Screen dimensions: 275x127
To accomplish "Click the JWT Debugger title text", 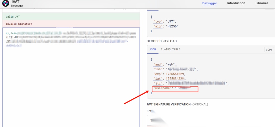I will point(17,4).
